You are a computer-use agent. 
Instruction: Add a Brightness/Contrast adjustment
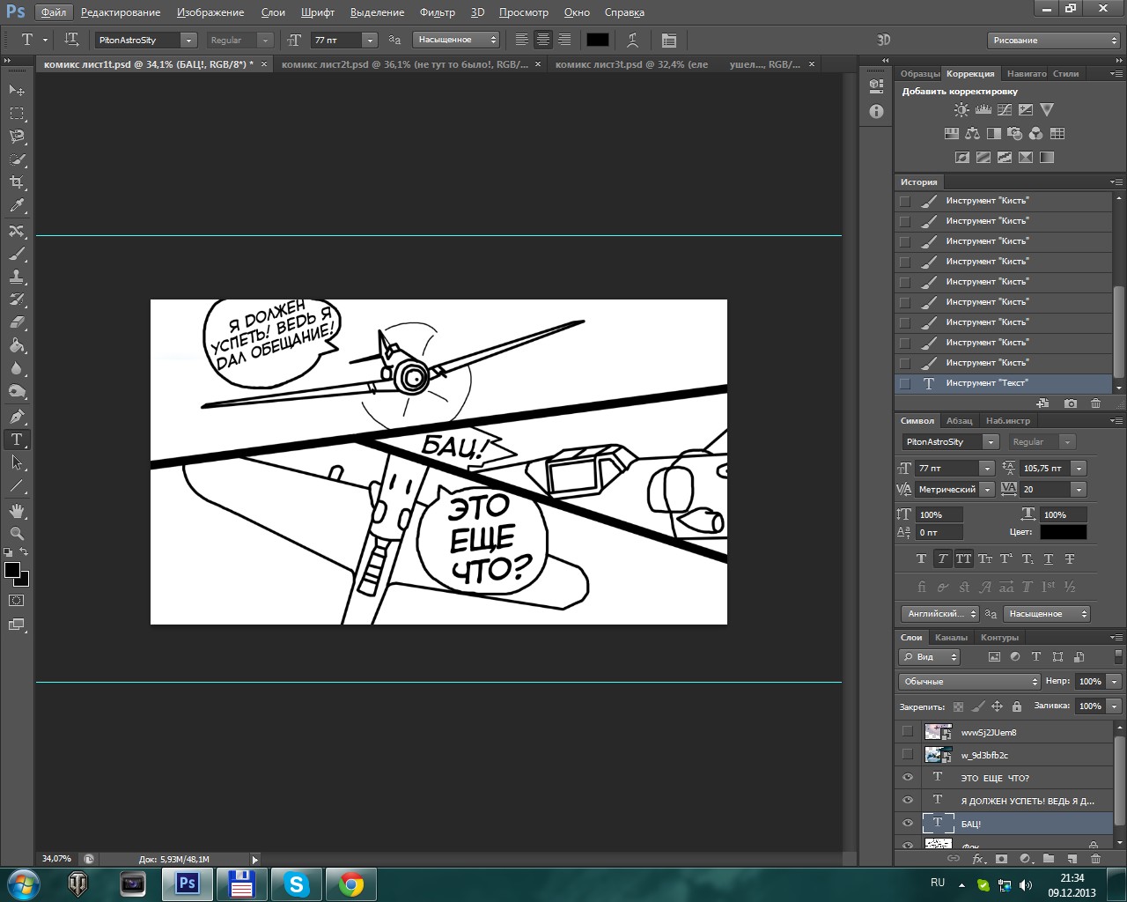coord(961,110)
